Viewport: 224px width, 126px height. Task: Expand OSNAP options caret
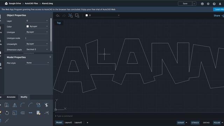click(187, 122)
